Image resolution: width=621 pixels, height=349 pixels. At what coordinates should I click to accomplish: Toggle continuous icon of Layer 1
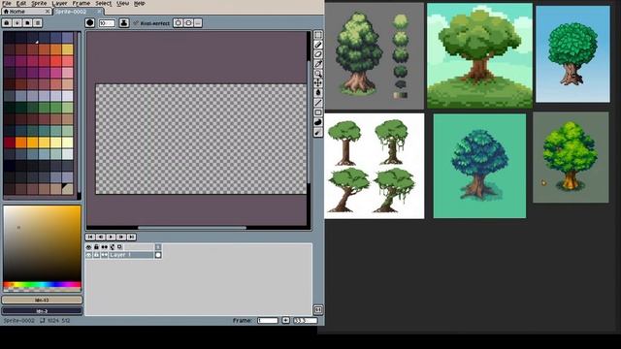(x=104, y=255)
